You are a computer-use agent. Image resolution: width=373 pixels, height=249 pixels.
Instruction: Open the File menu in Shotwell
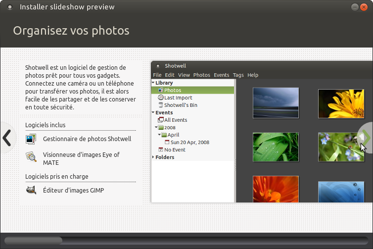coord(157,75)
